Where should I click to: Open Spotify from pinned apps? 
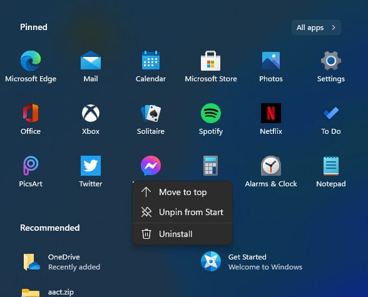(x=211, y=119)
